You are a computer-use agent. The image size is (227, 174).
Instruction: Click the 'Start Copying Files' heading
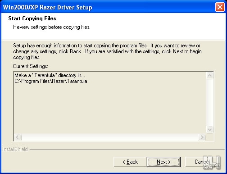click(x=32, y=18)
